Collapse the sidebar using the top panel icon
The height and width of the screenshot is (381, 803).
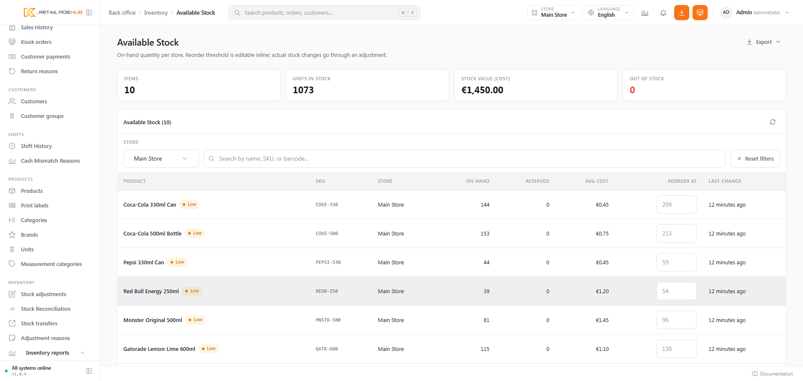pos(89,13)
